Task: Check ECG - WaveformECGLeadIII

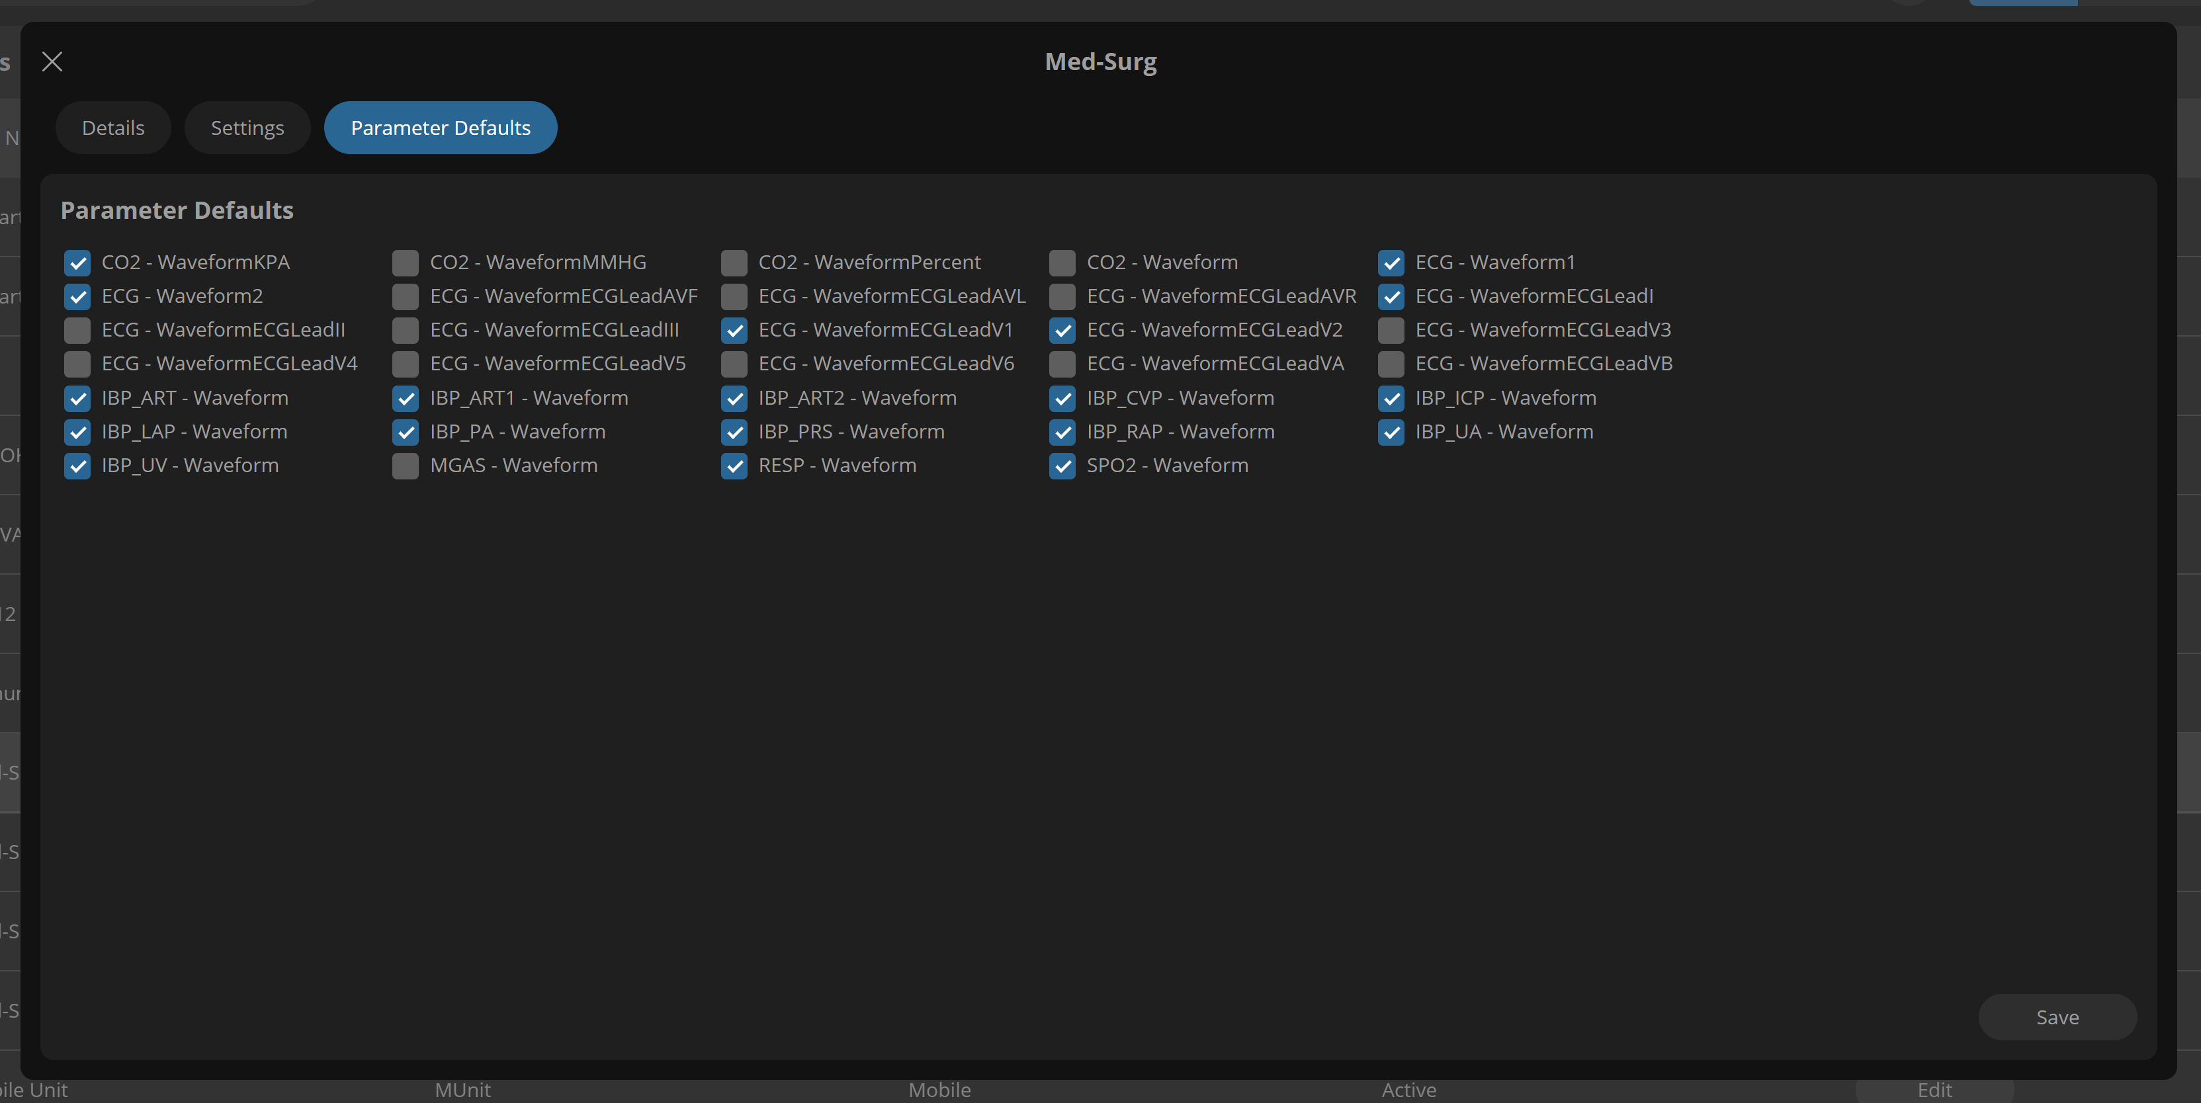Action: pos(406,330)
